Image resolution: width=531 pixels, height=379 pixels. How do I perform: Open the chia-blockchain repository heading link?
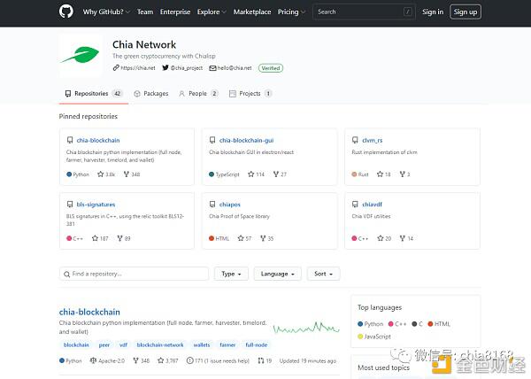tap(89, 312)
